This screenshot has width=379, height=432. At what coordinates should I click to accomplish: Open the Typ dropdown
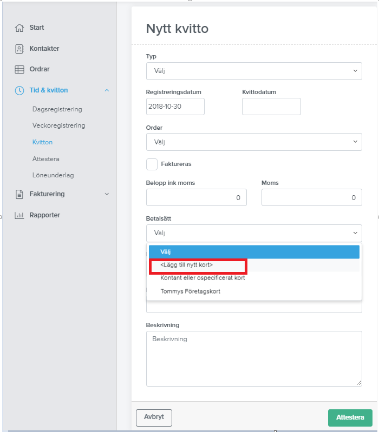254,71
